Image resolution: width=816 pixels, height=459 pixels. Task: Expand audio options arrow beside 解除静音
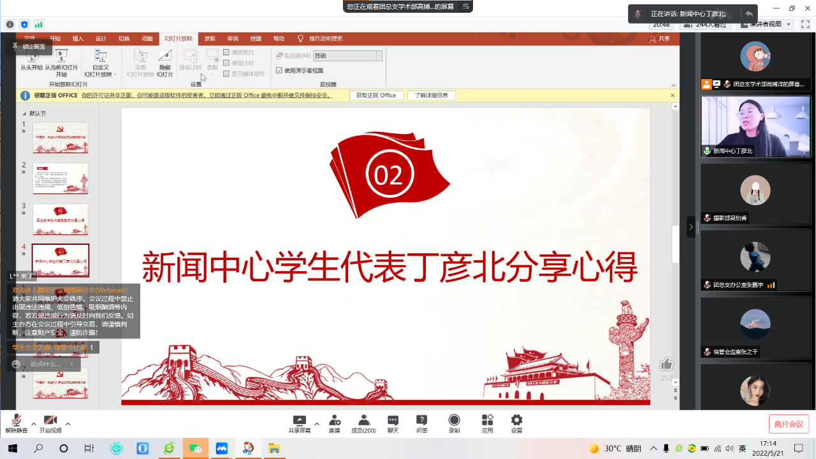point(34,423)
